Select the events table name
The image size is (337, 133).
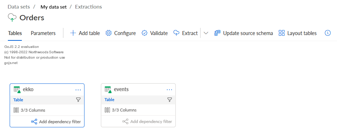coord(121,89)
